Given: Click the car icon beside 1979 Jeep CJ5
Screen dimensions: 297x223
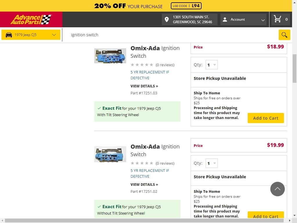Looking at the screenshot, I should (9, 35).
